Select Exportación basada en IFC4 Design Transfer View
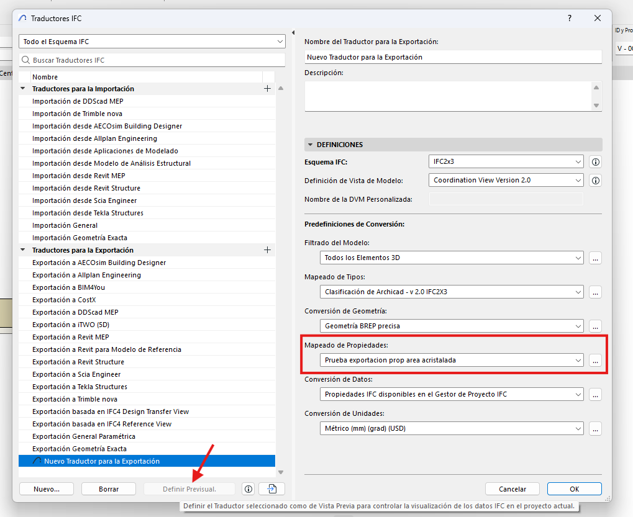Image resolution: width=633 pixels, height=517 pixels. click(147, 411)
